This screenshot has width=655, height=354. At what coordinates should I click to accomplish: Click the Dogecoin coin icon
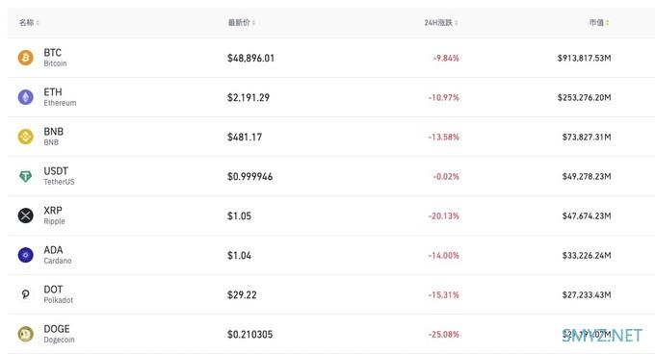click(25, 334)
